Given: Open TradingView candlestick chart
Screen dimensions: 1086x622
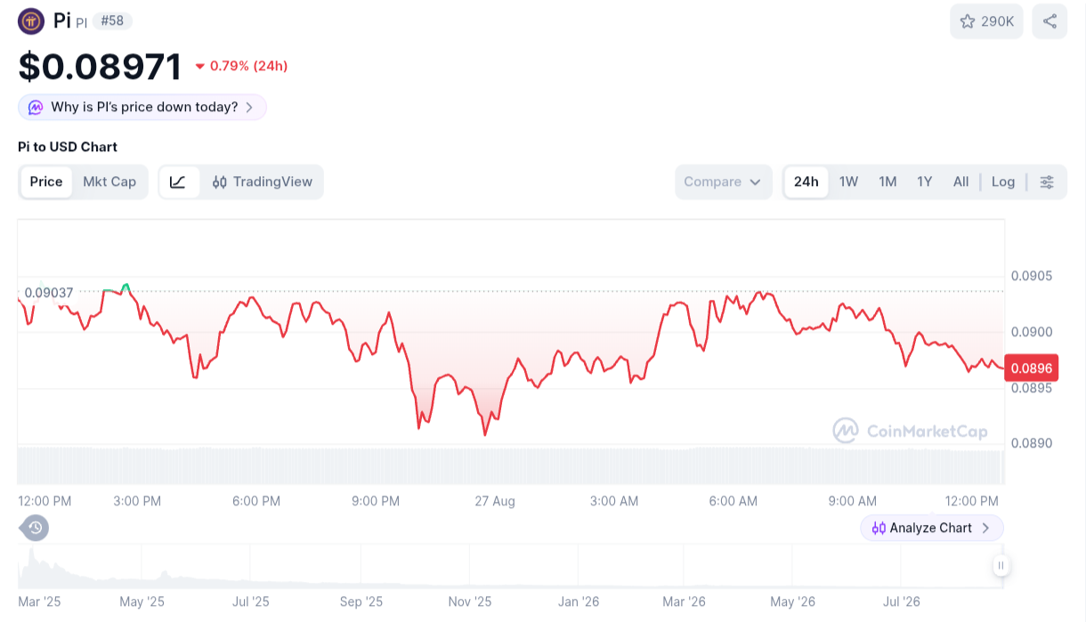Looking at the screenshot, I should [x=263, y=182].
